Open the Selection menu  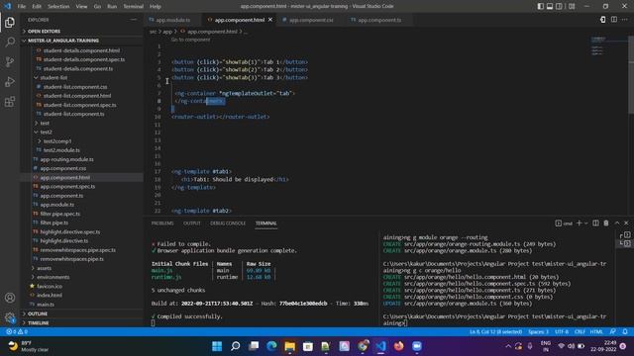click(x=58, y=7)
